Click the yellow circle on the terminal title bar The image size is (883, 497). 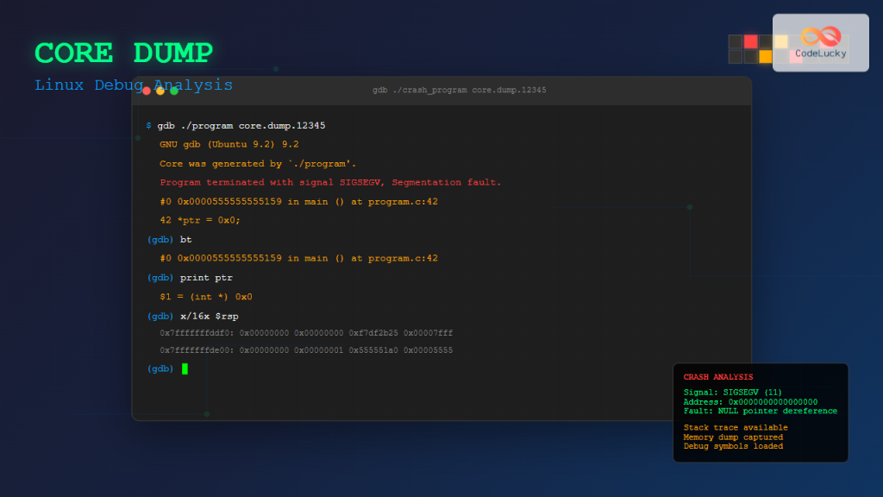pos(159,89)
